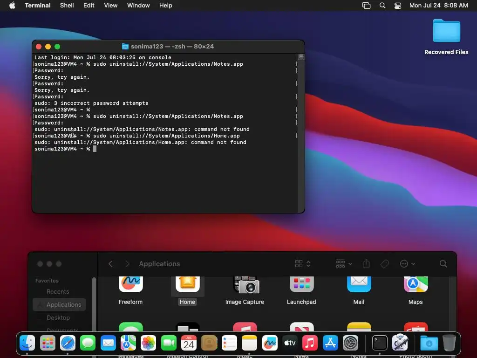Select Maps app in Finder Applications

coord(416,290)
